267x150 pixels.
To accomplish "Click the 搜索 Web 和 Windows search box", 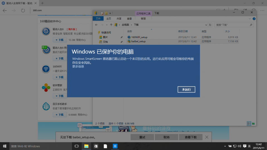I will (x=40, y=146).
